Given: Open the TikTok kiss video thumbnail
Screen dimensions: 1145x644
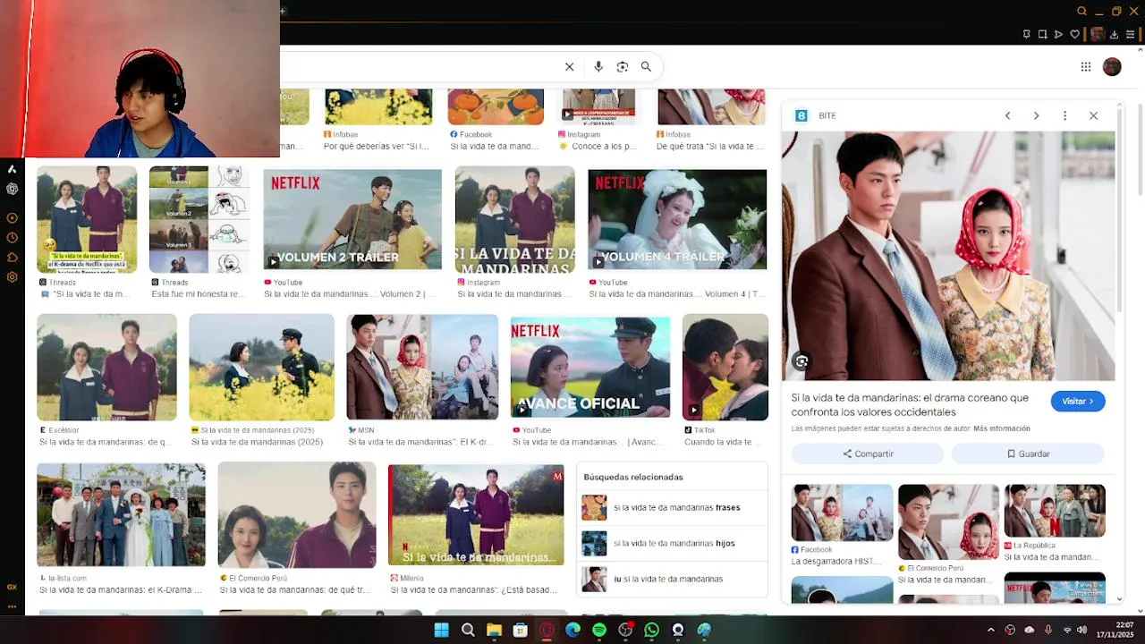Looking at the screenshot, I should [725, 367].
